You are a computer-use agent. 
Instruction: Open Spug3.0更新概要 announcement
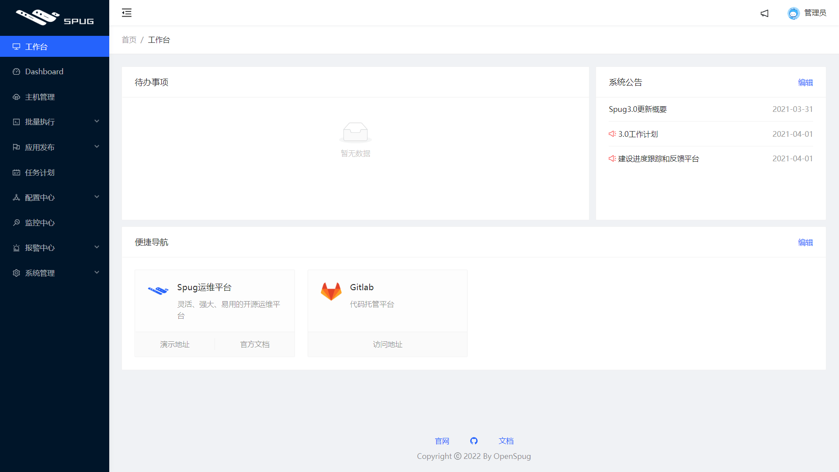638,109
